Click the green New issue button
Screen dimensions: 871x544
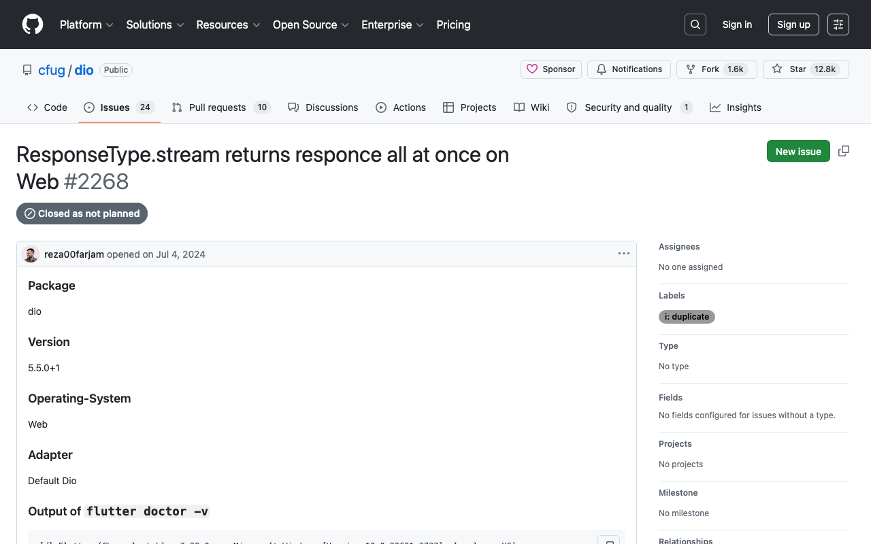pyautogui.click(x=798, y=151)
